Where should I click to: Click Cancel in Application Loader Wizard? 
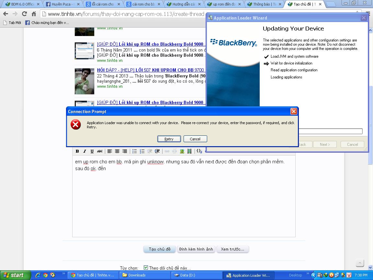tap(352, 144)
